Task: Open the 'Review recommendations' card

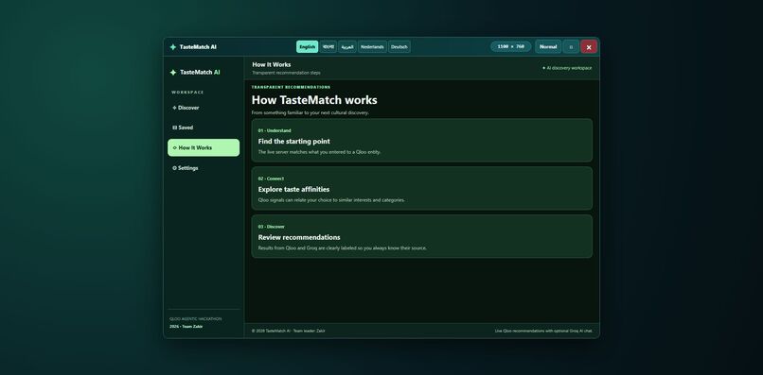Action: 422,236
